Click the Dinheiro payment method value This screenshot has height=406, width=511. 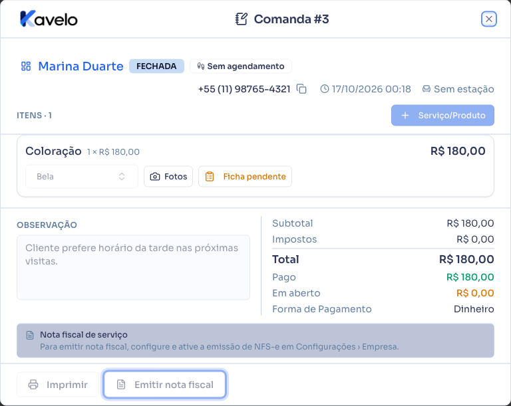click(x=474, y=309)
